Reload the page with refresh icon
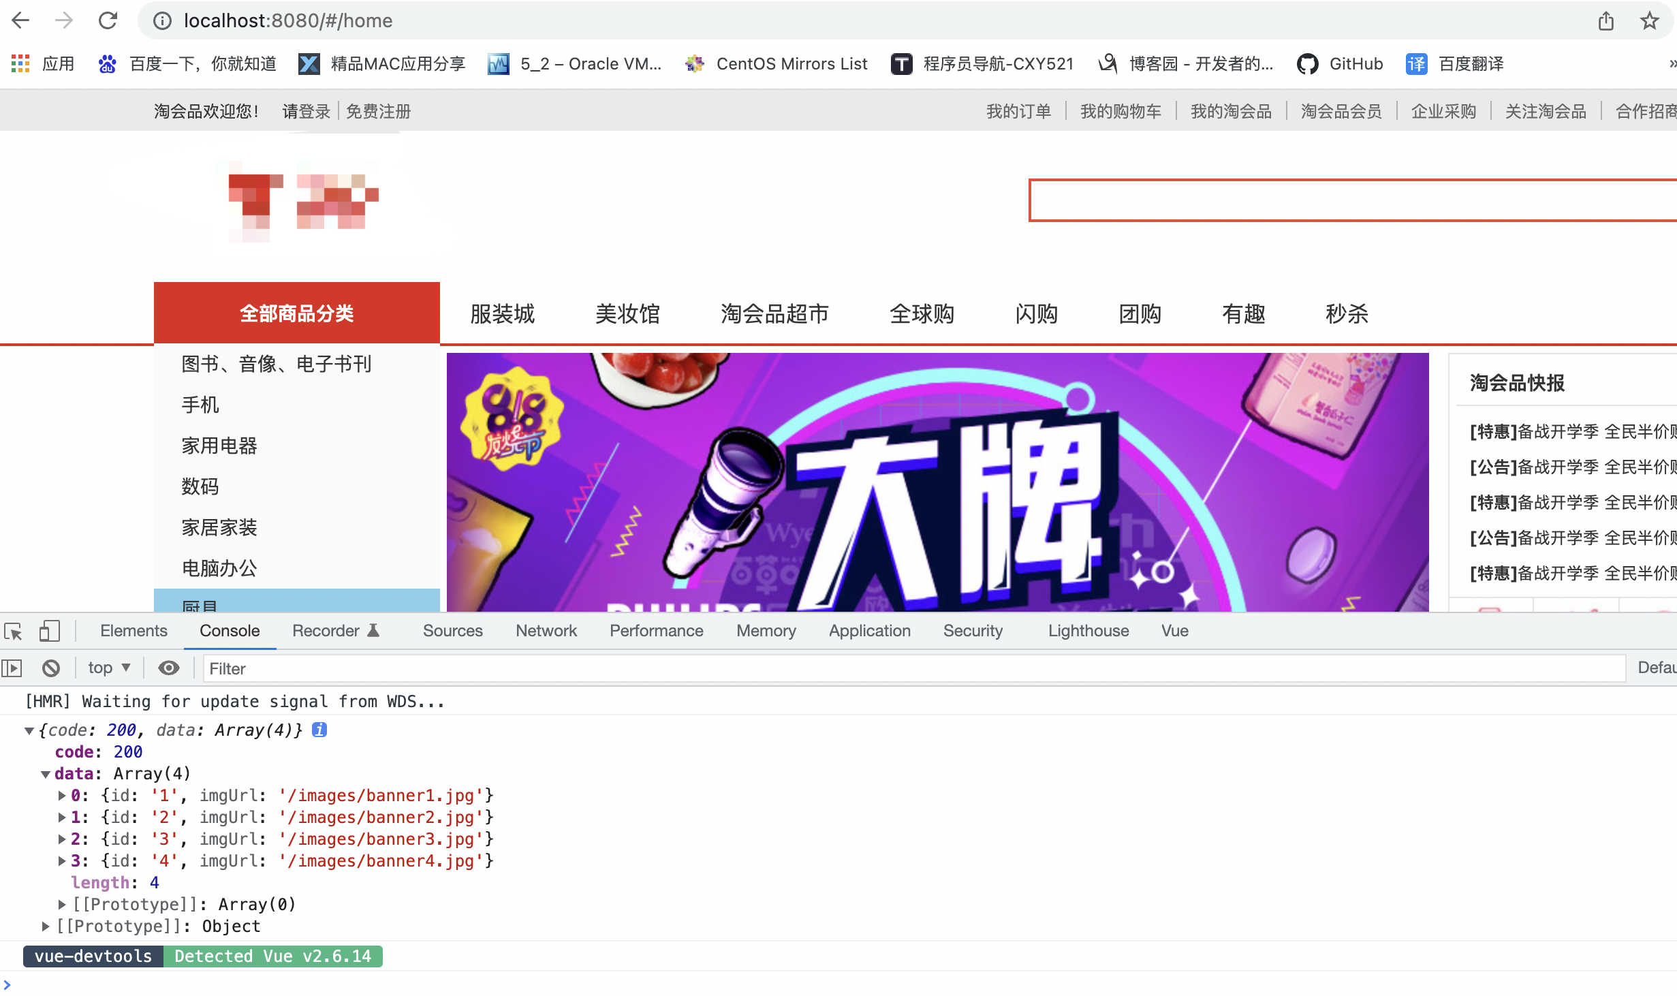 [108, 20]
